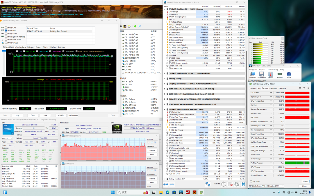Open Summary in the HWiNFO64 toolbar
This screenshot has height=196, width=314.
252,75
